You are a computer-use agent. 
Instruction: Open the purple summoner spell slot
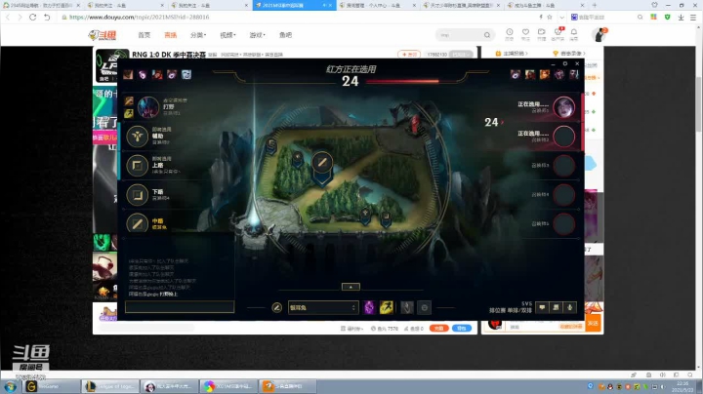click(x=369, y=307)
